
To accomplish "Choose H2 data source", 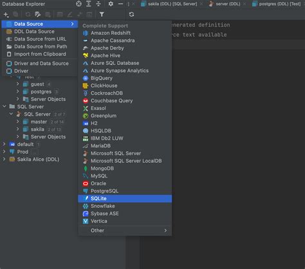I will [125, 123].
